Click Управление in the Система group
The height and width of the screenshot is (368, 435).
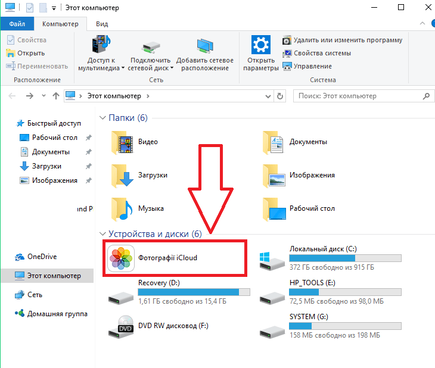tap(307, 66)
